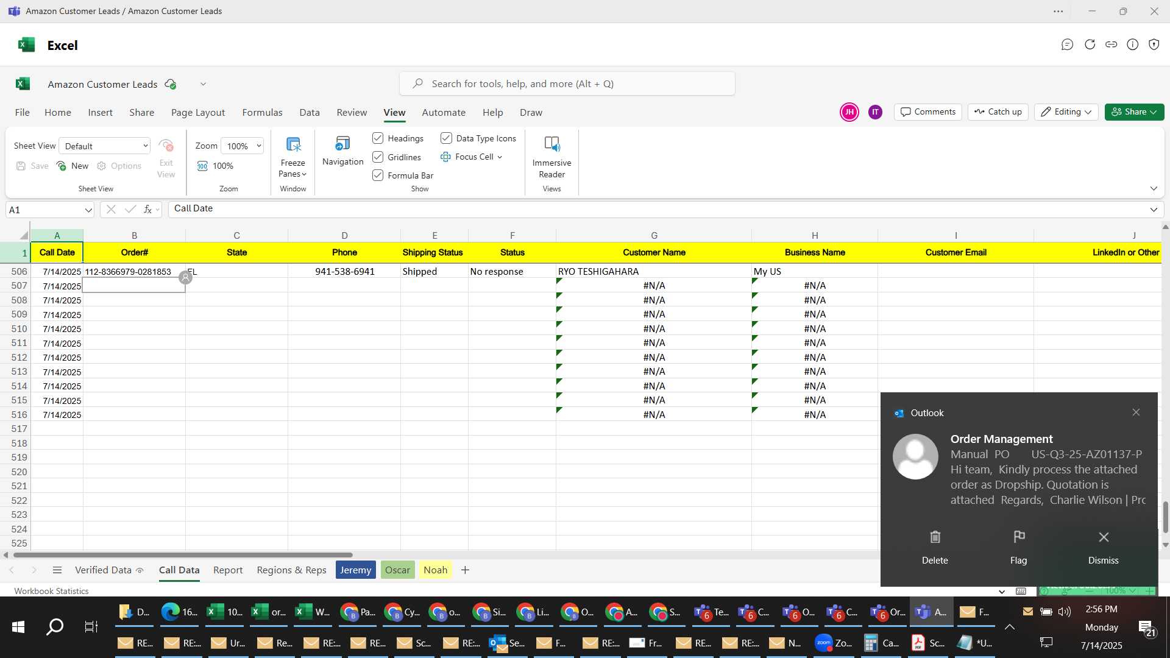
Task: Click the insert function fx icon
Action: (147, 210)
